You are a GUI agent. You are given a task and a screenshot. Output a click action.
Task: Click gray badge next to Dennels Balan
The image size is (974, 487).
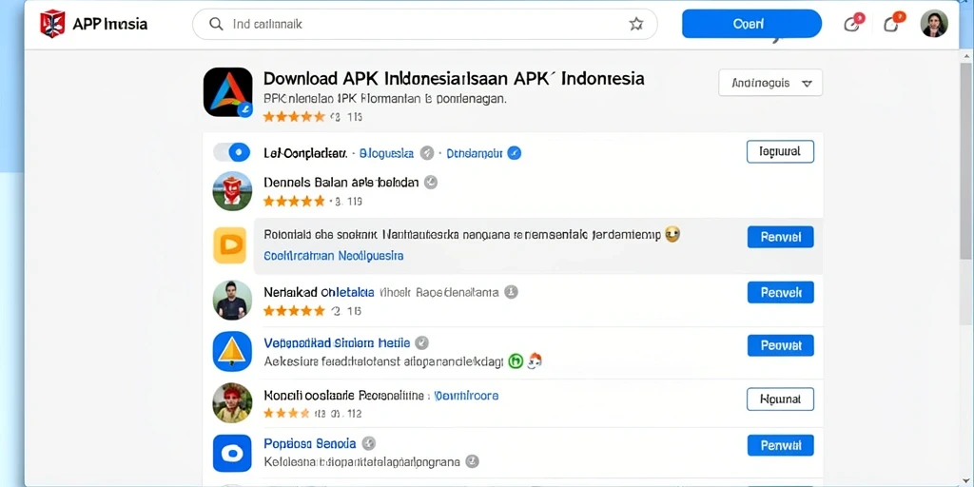point(431,183)
